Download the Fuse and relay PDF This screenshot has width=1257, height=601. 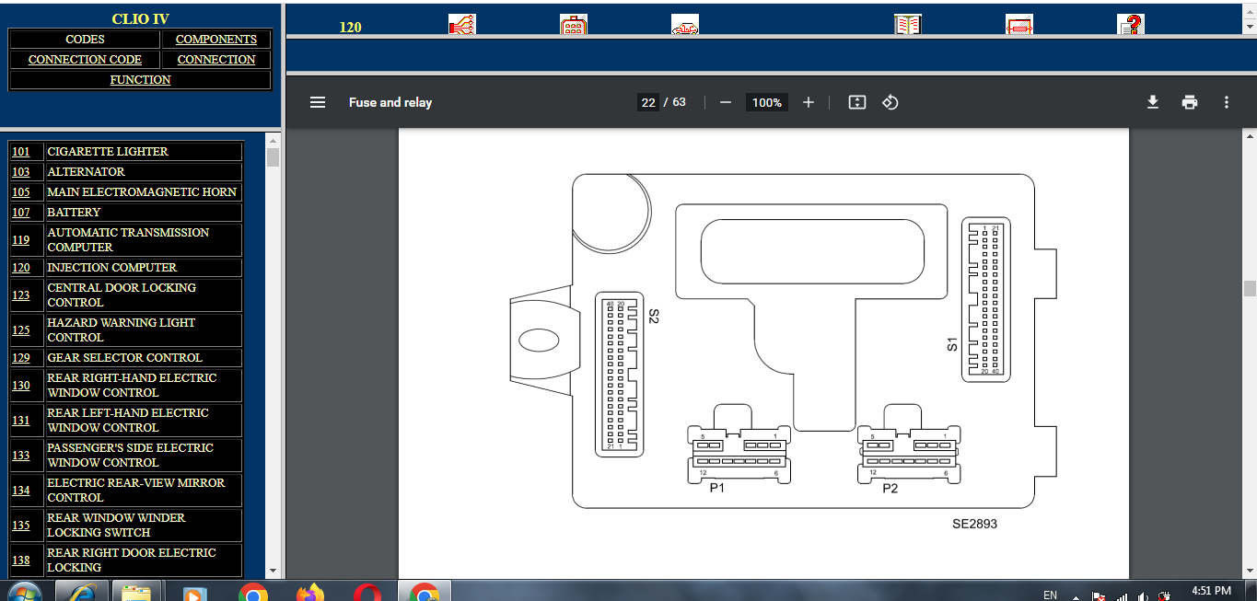[1152, 102]
